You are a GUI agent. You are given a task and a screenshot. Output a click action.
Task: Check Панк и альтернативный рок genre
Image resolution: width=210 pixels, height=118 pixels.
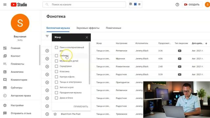pyautogui.click(x=56, y=48)
